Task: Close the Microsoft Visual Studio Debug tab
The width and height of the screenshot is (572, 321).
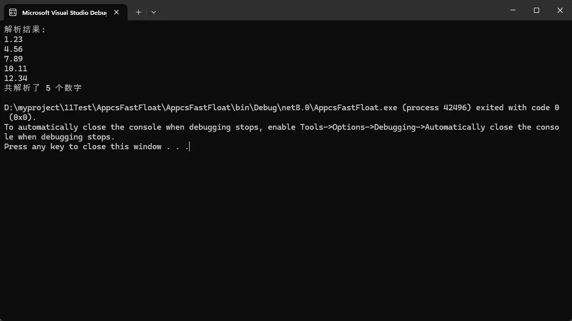Action: pos(117,12)
